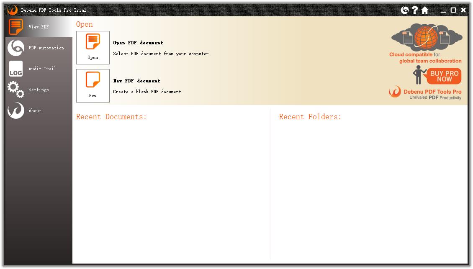This screenshot has height=269, width=473.
Task: Click the About Debenu logo icon
Action: tap(15, 110)
